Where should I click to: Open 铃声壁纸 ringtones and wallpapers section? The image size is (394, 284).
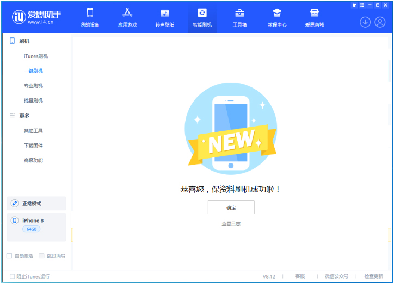pyautogui.click(x=164, y=17)
